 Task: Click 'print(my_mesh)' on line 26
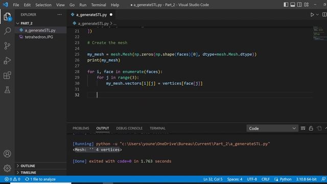[x=104, y=60]
